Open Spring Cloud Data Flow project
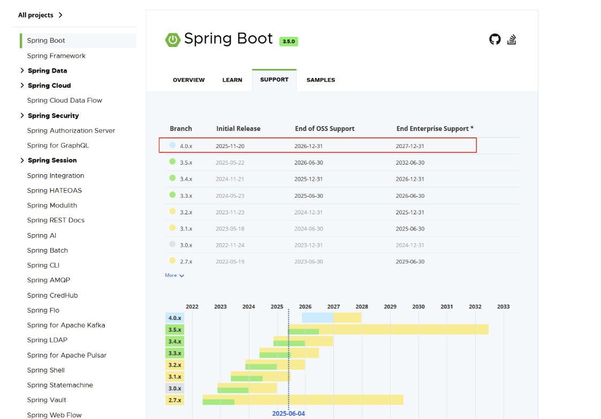 [x=65, y=100]
